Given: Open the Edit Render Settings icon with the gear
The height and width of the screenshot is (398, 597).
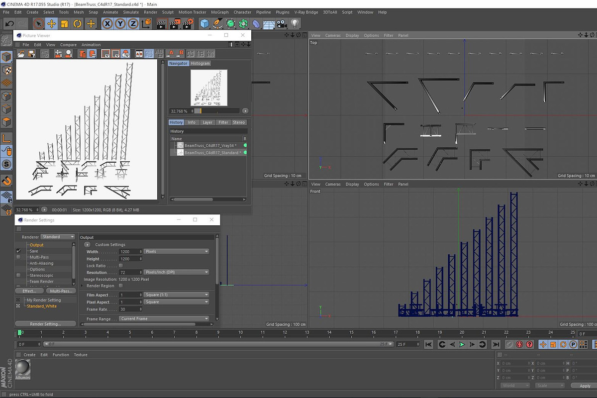Looking at the screenshot, I should coord(188,23).
